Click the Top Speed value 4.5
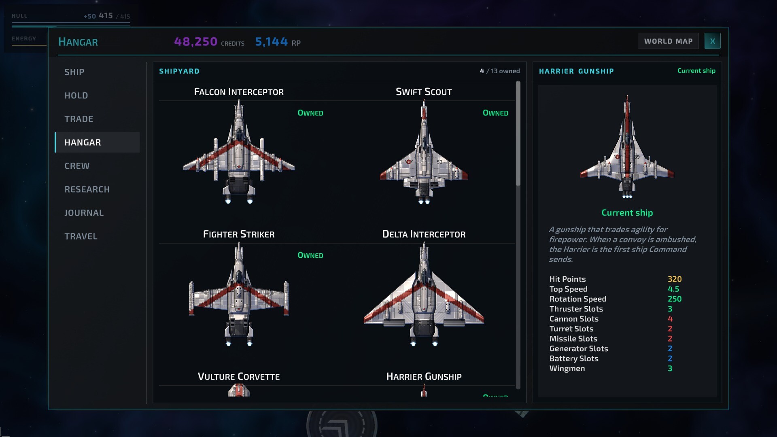 point(673,289)
